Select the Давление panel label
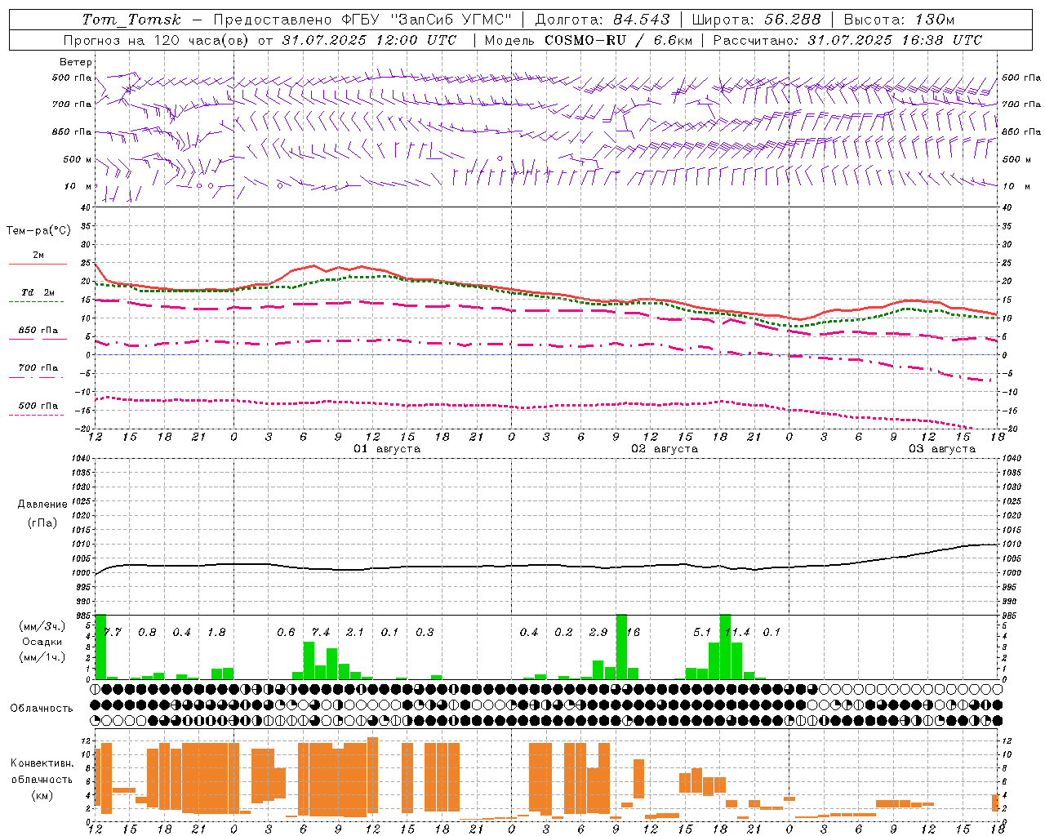1045x836 pixels. 42,505
